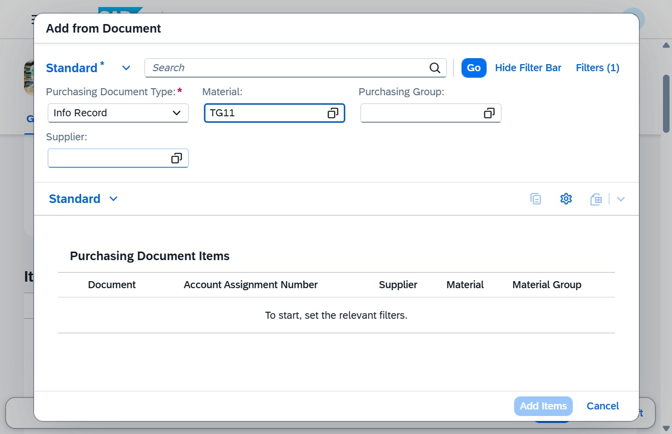Click the Purchasing Document Items title

149,256
